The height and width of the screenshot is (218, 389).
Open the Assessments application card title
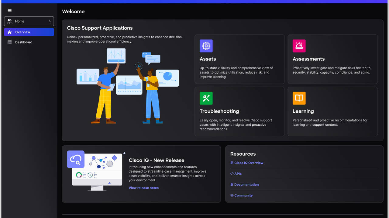308,59
